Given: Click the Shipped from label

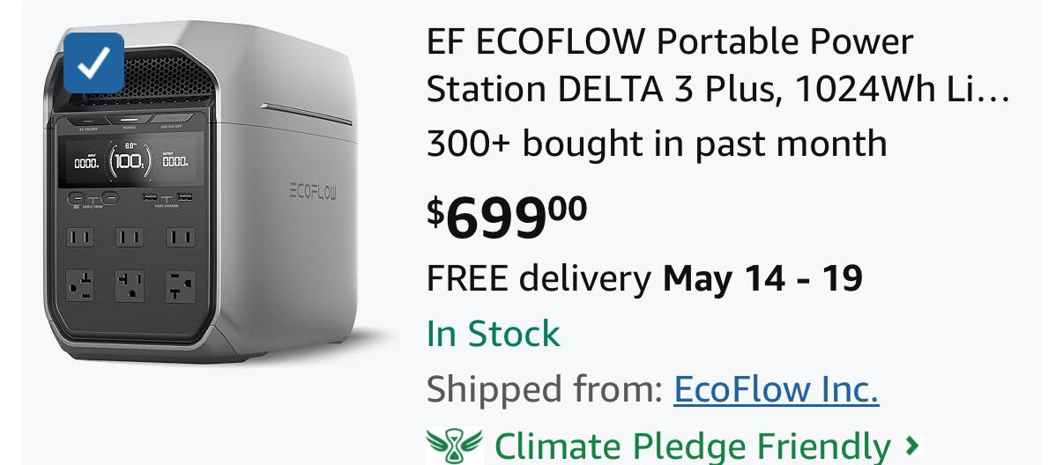Looking at the screenshot, I should pos(545,388).
